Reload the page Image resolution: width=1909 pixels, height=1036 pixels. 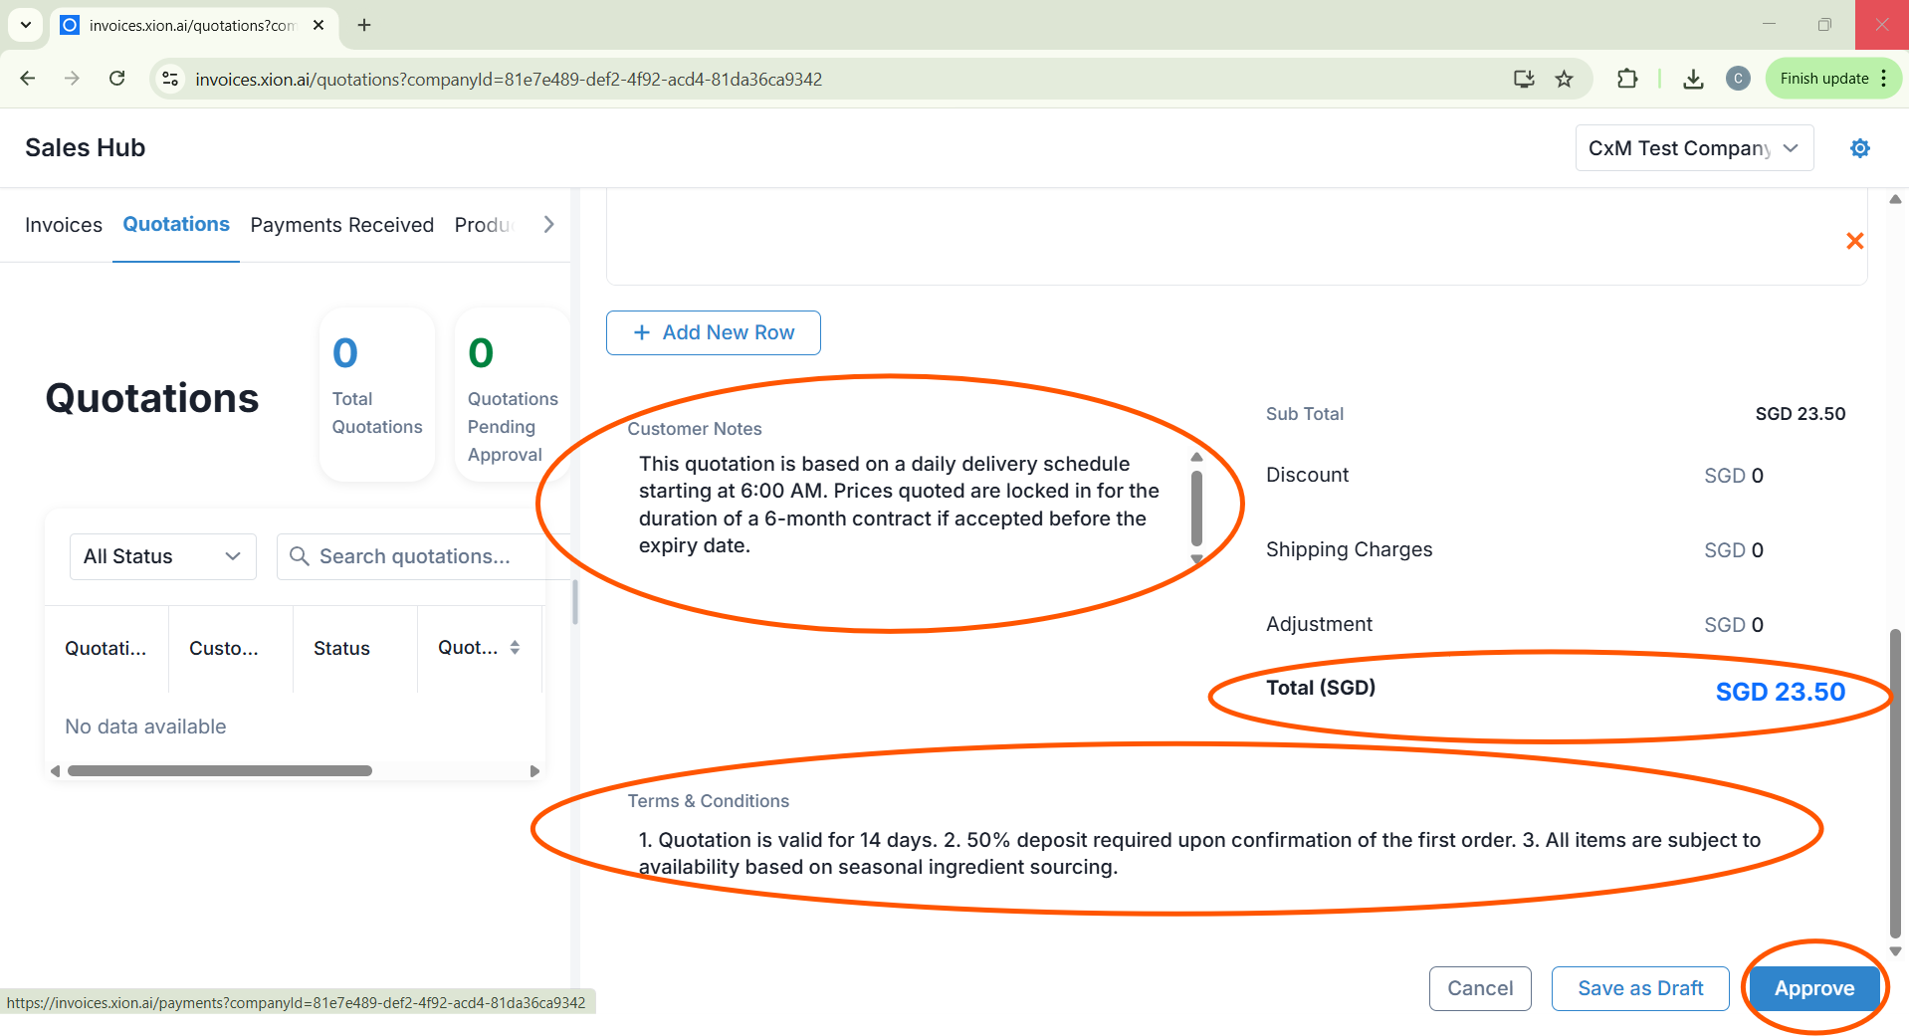[x=116, y=79]
